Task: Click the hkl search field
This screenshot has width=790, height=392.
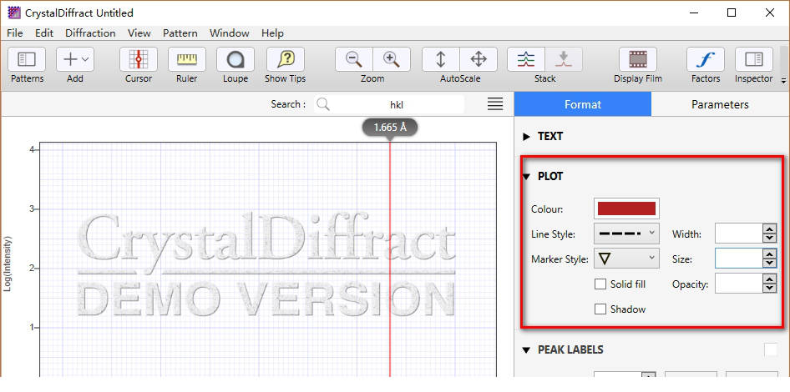Action: [x=397, y=104]
